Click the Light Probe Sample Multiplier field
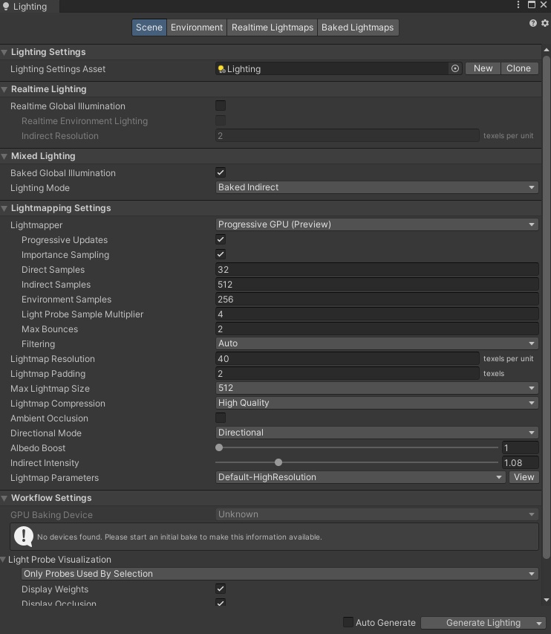This screenshot has height=634, width=551. coord(377,314)
